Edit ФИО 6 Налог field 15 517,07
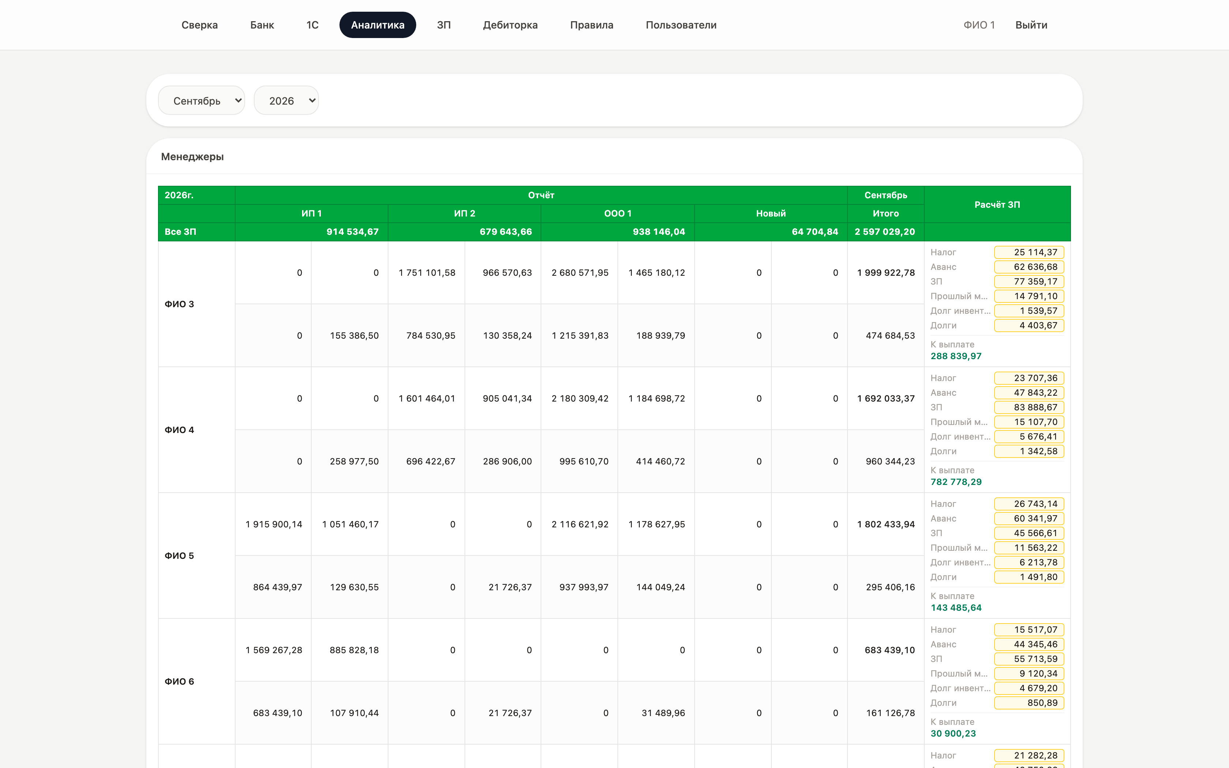The height and width of the screenshot is (768, 1229). pos(1029,630)
